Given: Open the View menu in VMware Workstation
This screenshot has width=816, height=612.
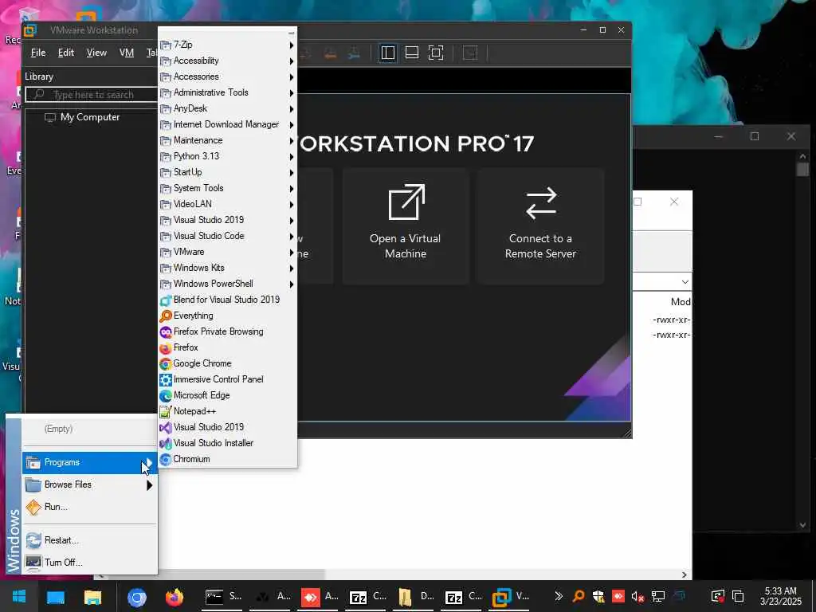Looking at the screenshot, I should click(96, 53).
